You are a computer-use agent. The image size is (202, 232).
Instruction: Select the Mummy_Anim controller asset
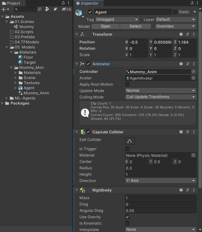(34, 93)
